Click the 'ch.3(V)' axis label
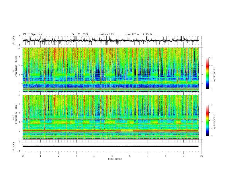The height and width of the screenshot is (175, 227). (x=14, y=147)
